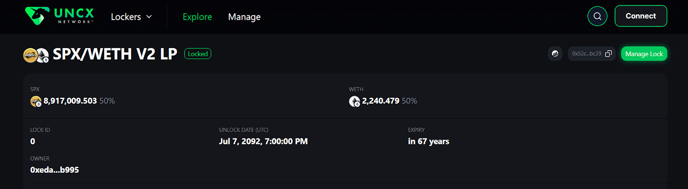Screen dimensions: 688x189
Task: Click the SPX/WETH V2 LP title
Action: point(115,54)
